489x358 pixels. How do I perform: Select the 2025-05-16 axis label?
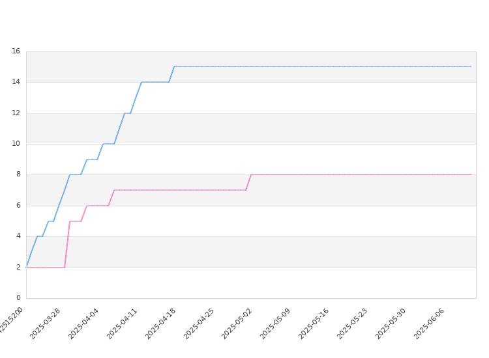(x=314, y=324)
